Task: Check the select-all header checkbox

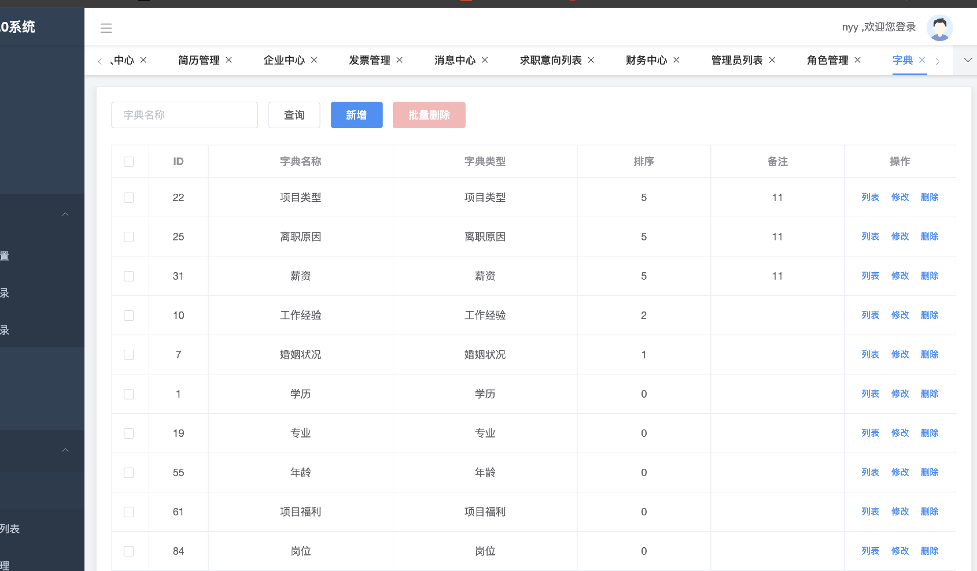Action: coord(129,162)
